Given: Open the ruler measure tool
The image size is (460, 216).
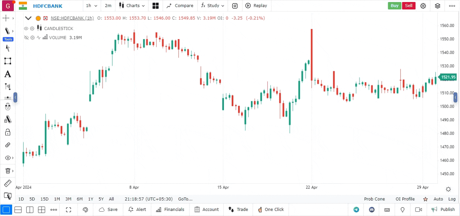Looking at the screenshot, I should (x=7, y=184).
